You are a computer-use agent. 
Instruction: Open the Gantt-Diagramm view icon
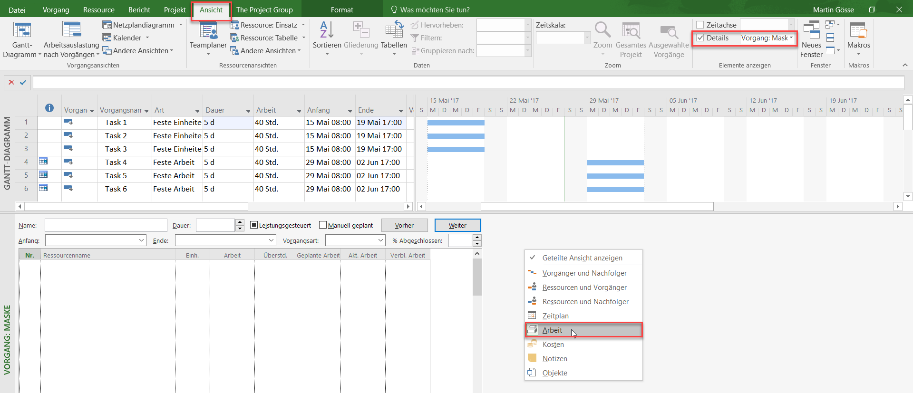coord(22,30)
